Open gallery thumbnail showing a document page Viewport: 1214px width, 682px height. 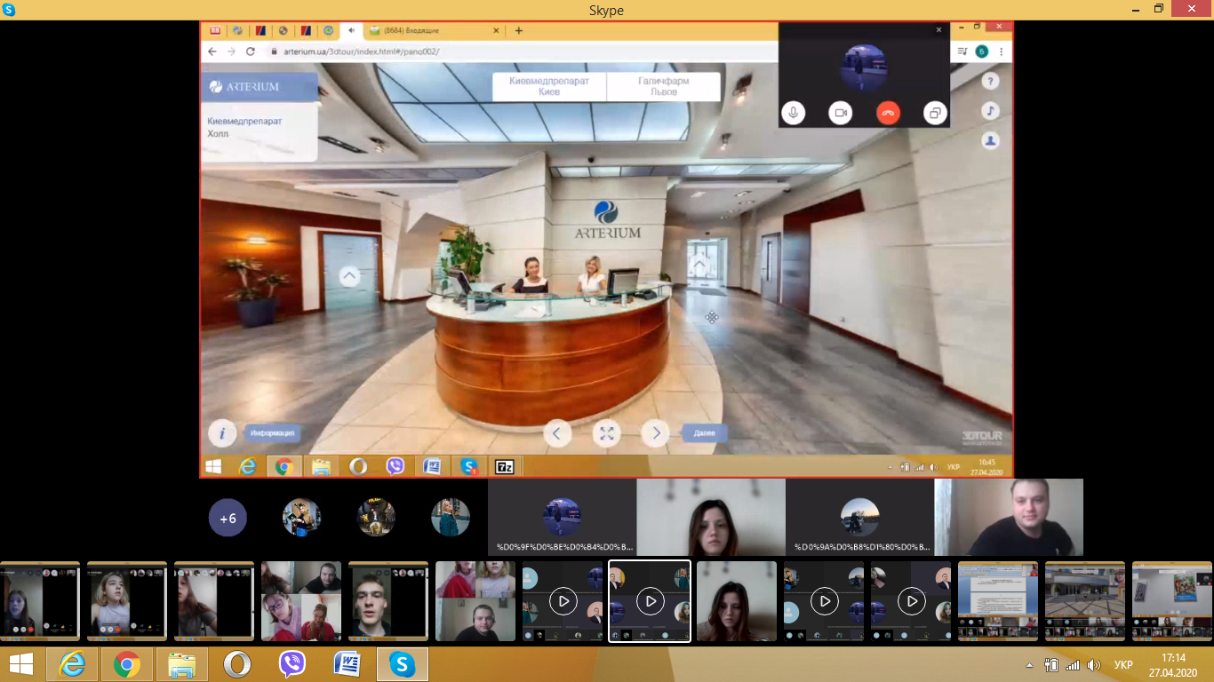pyautogui.click(x=998, y=601)
